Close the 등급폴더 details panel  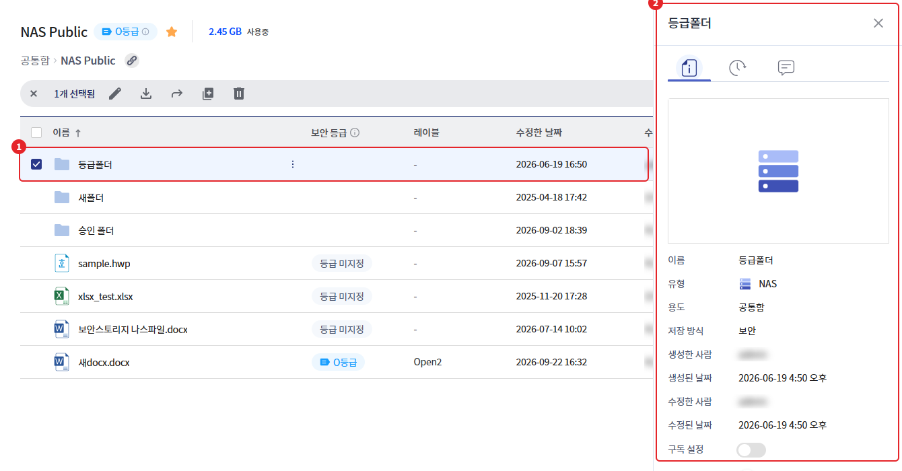coord(878,23)
